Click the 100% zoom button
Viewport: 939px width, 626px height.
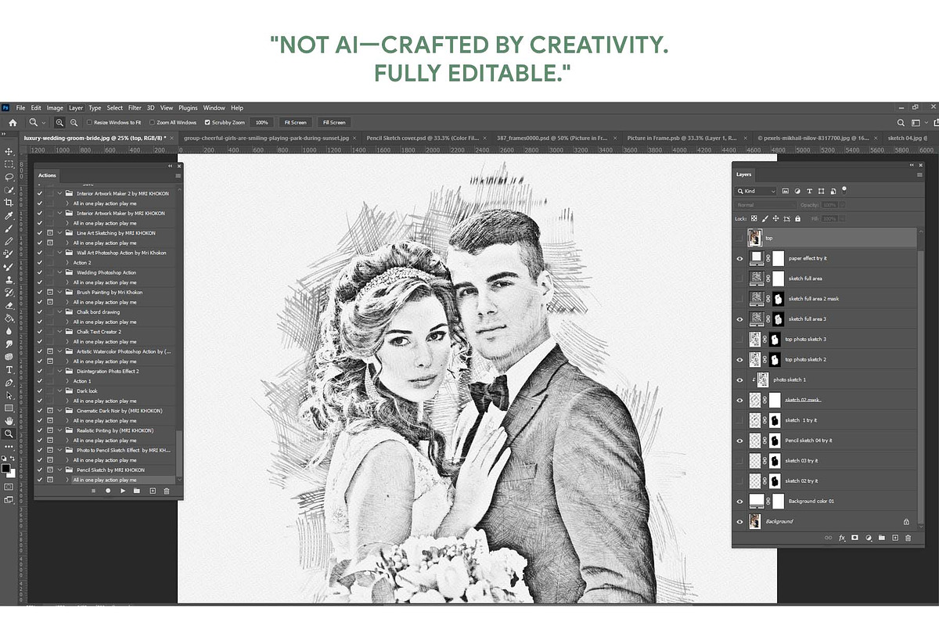[262, 123]
